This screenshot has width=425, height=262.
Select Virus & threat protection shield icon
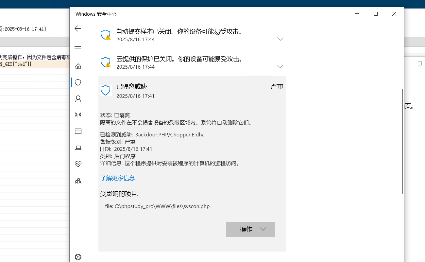(78, 82)
